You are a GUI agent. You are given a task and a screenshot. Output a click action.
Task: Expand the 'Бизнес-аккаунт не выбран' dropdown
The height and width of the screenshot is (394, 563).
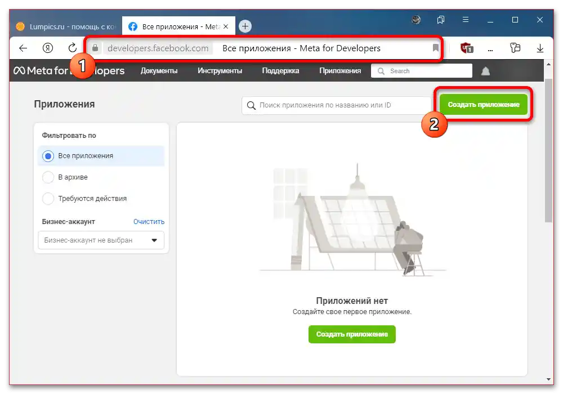(x=101, y=240)
